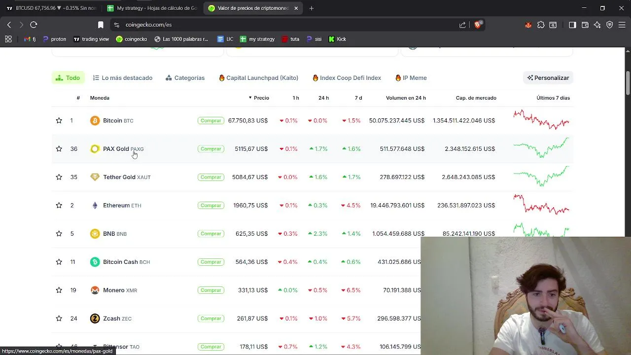Switch to BTCUSD TradingView browser tab
Viewport: 631px width, 355px height.
click(x=51, y=8)
